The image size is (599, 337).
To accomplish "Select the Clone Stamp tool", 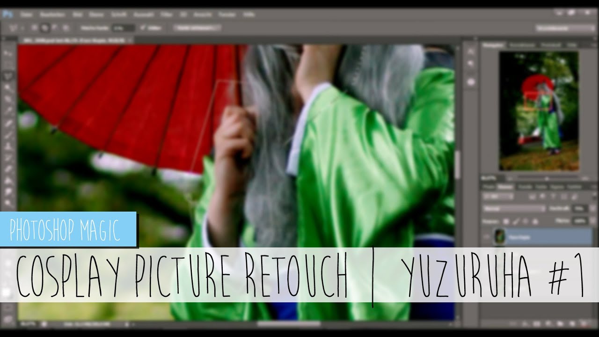I will pos(8,147).
